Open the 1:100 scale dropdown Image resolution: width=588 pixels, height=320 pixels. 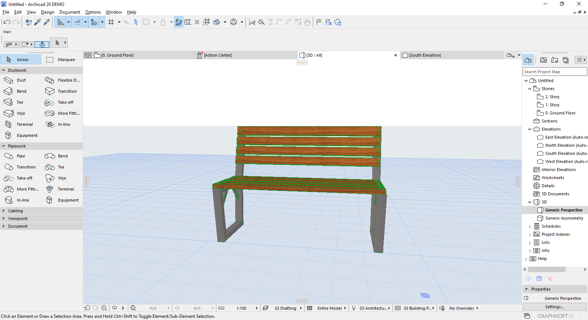point(238,308)
